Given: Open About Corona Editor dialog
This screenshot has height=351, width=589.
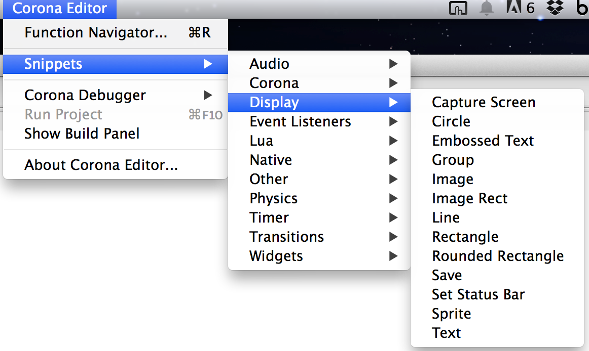Looking at the screenshot, I should click(116, 165).
